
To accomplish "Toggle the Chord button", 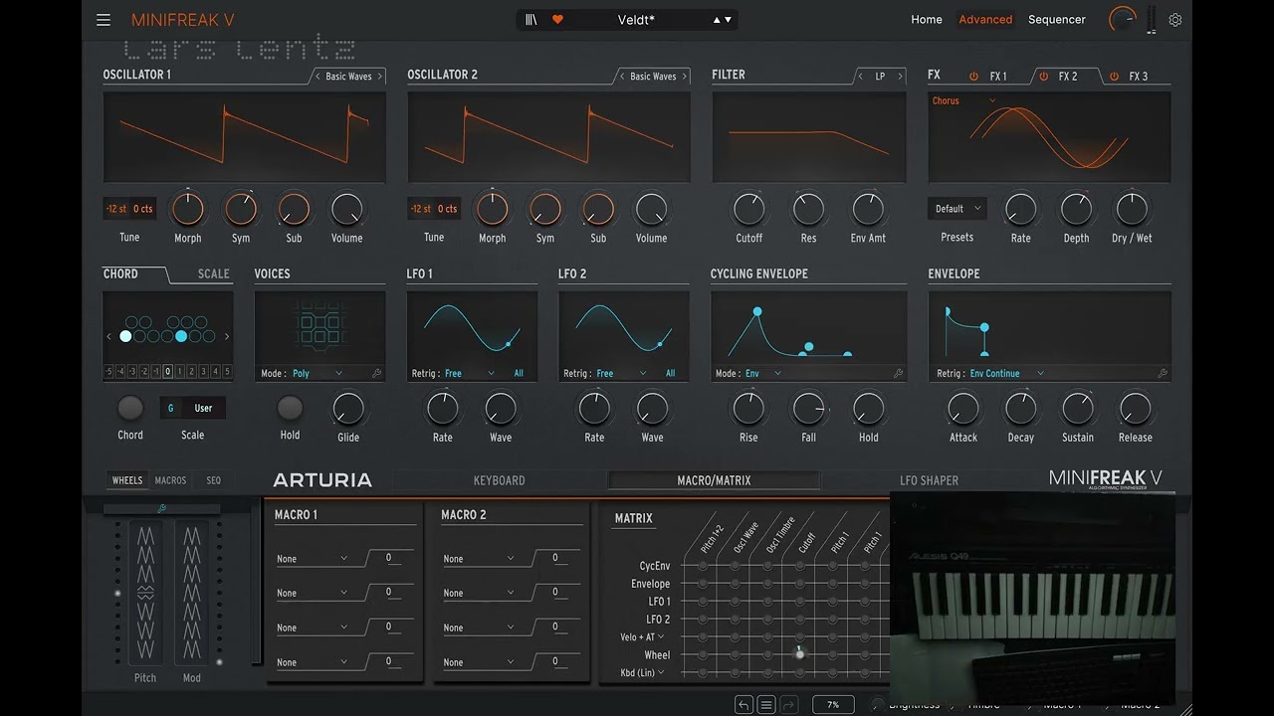I will click(x=130, y=408).
